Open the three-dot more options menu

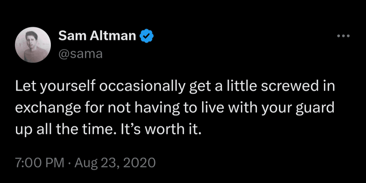[343, 36]
